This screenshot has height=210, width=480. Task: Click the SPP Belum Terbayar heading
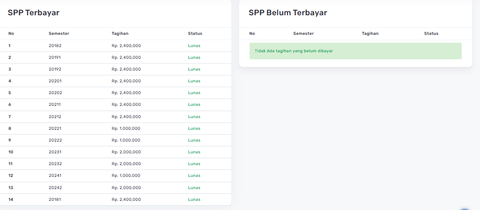click(x=287, y=13)
